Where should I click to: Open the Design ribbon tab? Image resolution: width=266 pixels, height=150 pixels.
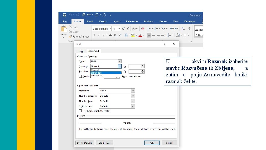(x=103, y=21)
